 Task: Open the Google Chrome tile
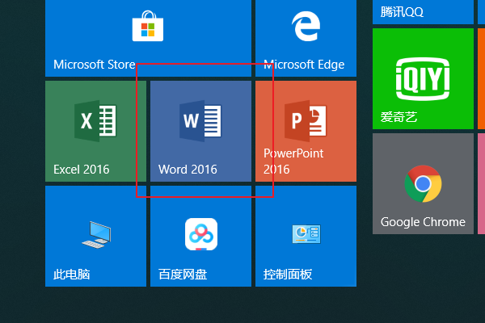coord(423,183)
